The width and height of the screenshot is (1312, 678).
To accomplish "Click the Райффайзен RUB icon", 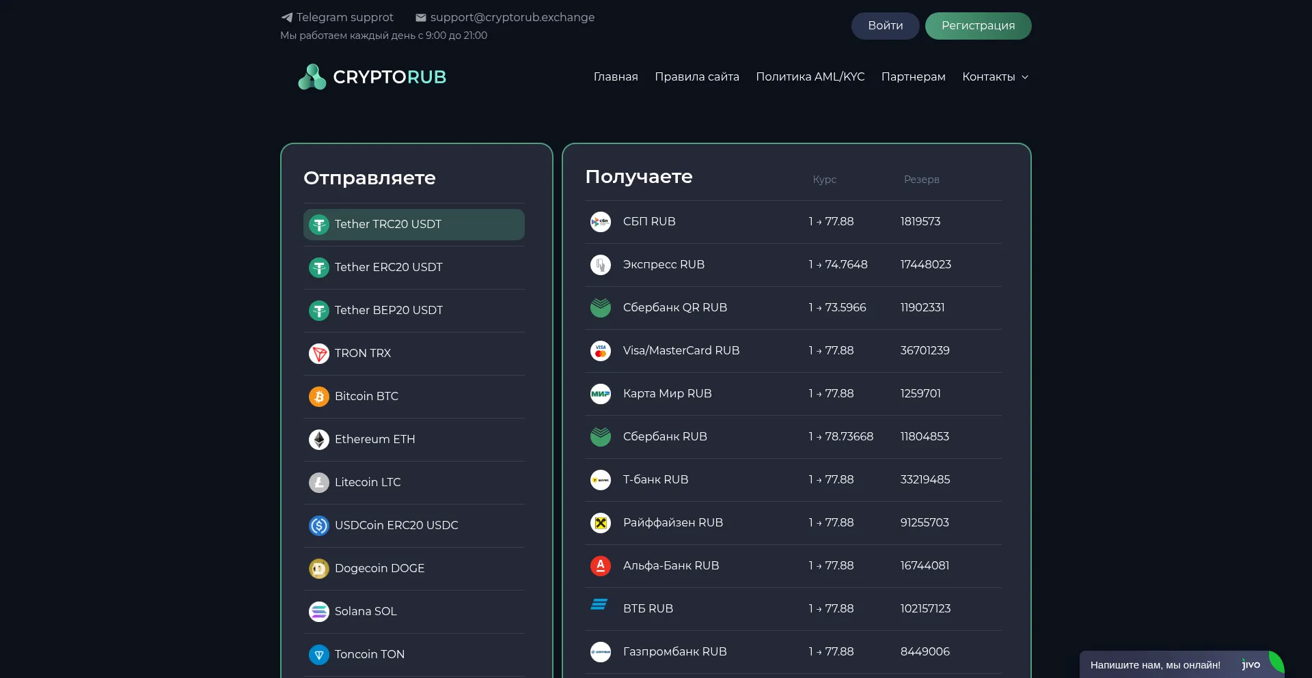I will point(601,523).
